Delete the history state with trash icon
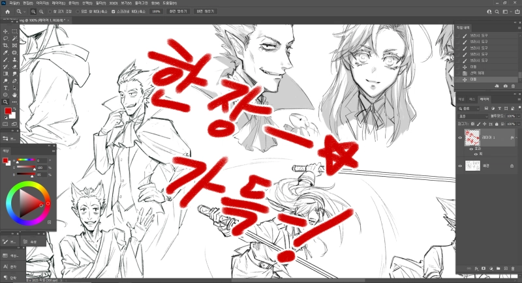Screen dimensions: 522x283 tap(514, 85)
